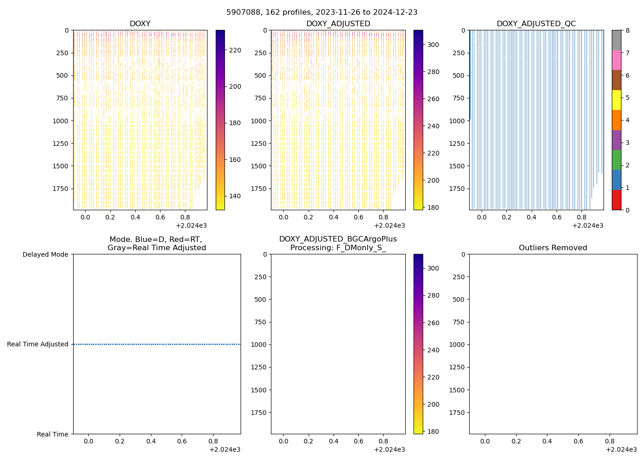
Task: Click the figure title with float ID 5907088
Action: click(322, 12)
